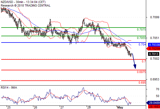Select the 0.6953 price axis label
The image size is (160, 109).
point(155,79)
